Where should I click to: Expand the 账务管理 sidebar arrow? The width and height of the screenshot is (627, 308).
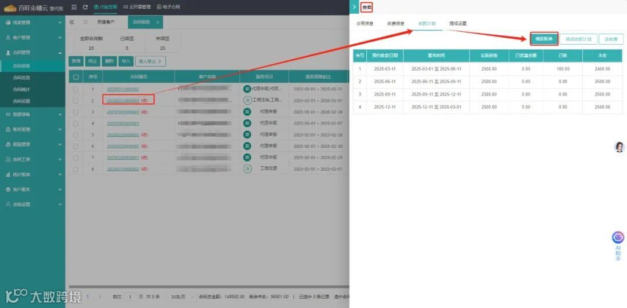pyautogui.click(x=60, y=130)
